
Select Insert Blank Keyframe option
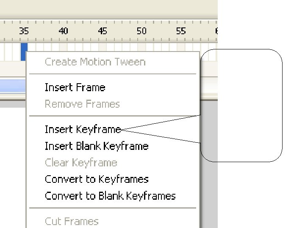(x=97, y=146)
